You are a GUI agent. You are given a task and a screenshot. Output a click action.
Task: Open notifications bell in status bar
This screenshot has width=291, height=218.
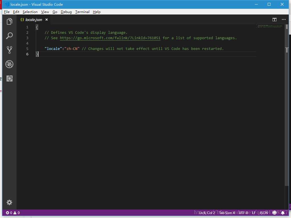283,213
